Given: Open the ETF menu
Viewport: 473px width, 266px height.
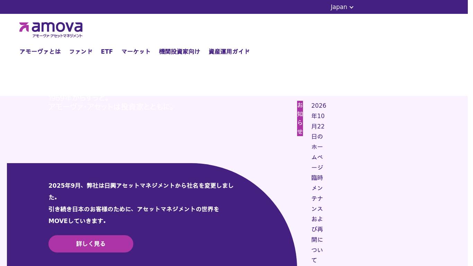Looking at the screenshot, I should point(107,52).
